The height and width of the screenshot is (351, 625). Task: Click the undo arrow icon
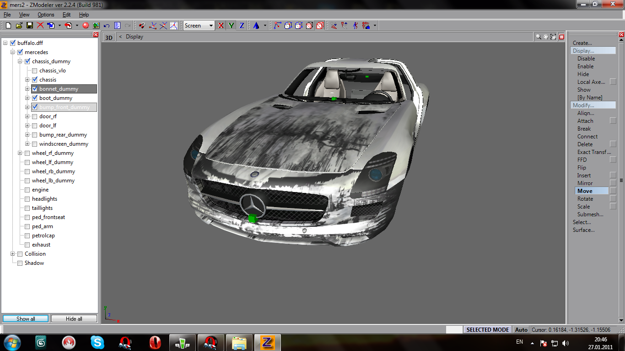coord(107,26)
